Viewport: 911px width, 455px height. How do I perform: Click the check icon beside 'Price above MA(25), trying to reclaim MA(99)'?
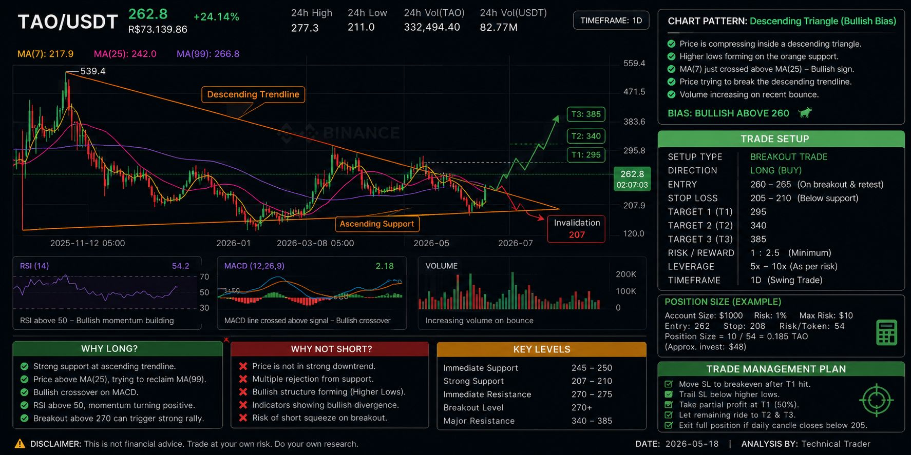[24, 379]
